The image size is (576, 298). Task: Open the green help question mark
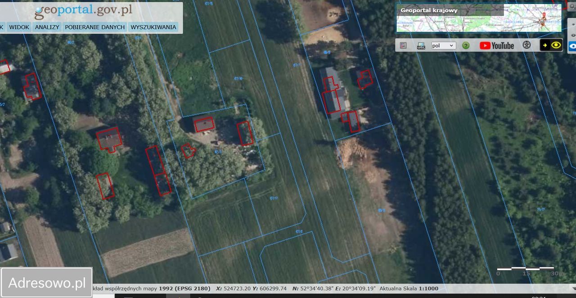pos(466,45)
